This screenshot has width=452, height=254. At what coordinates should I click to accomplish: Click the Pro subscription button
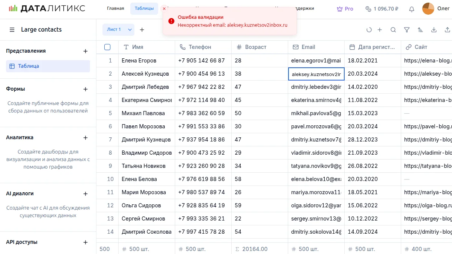pyautogui.click(x=345, y=9)
